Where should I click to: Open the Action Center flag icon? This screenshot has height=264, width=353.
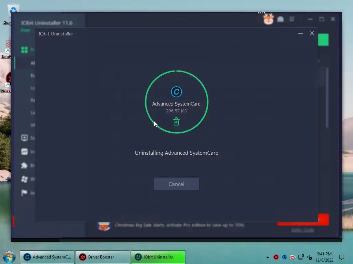point(24,192)
